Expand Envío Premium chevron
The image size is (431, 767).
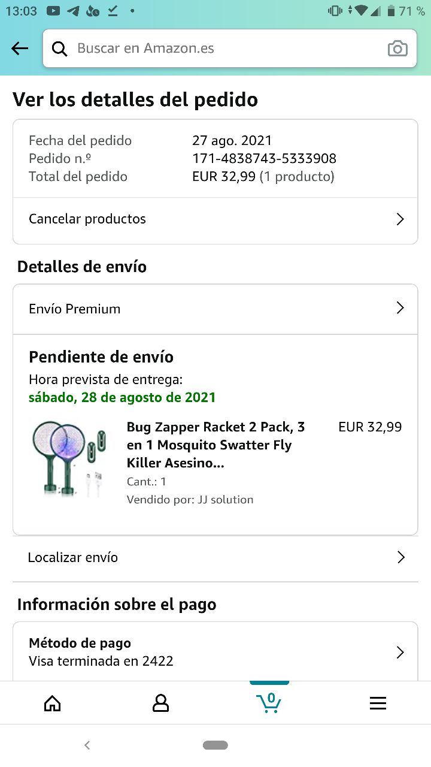[400, 308]
